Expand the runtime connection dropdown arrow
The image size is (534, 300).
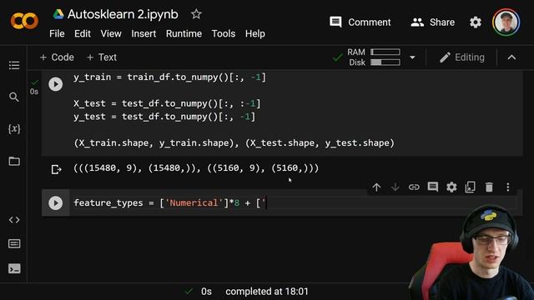(412, 57)
